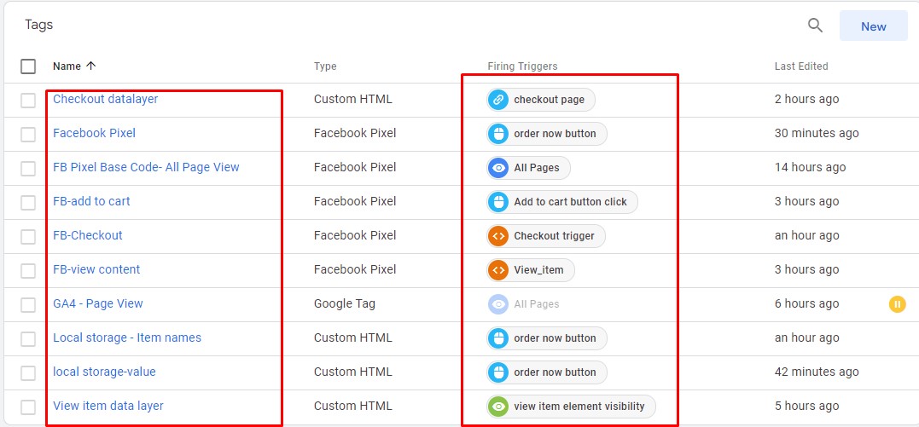Click the Firing Triggers column header

(522, 66)
